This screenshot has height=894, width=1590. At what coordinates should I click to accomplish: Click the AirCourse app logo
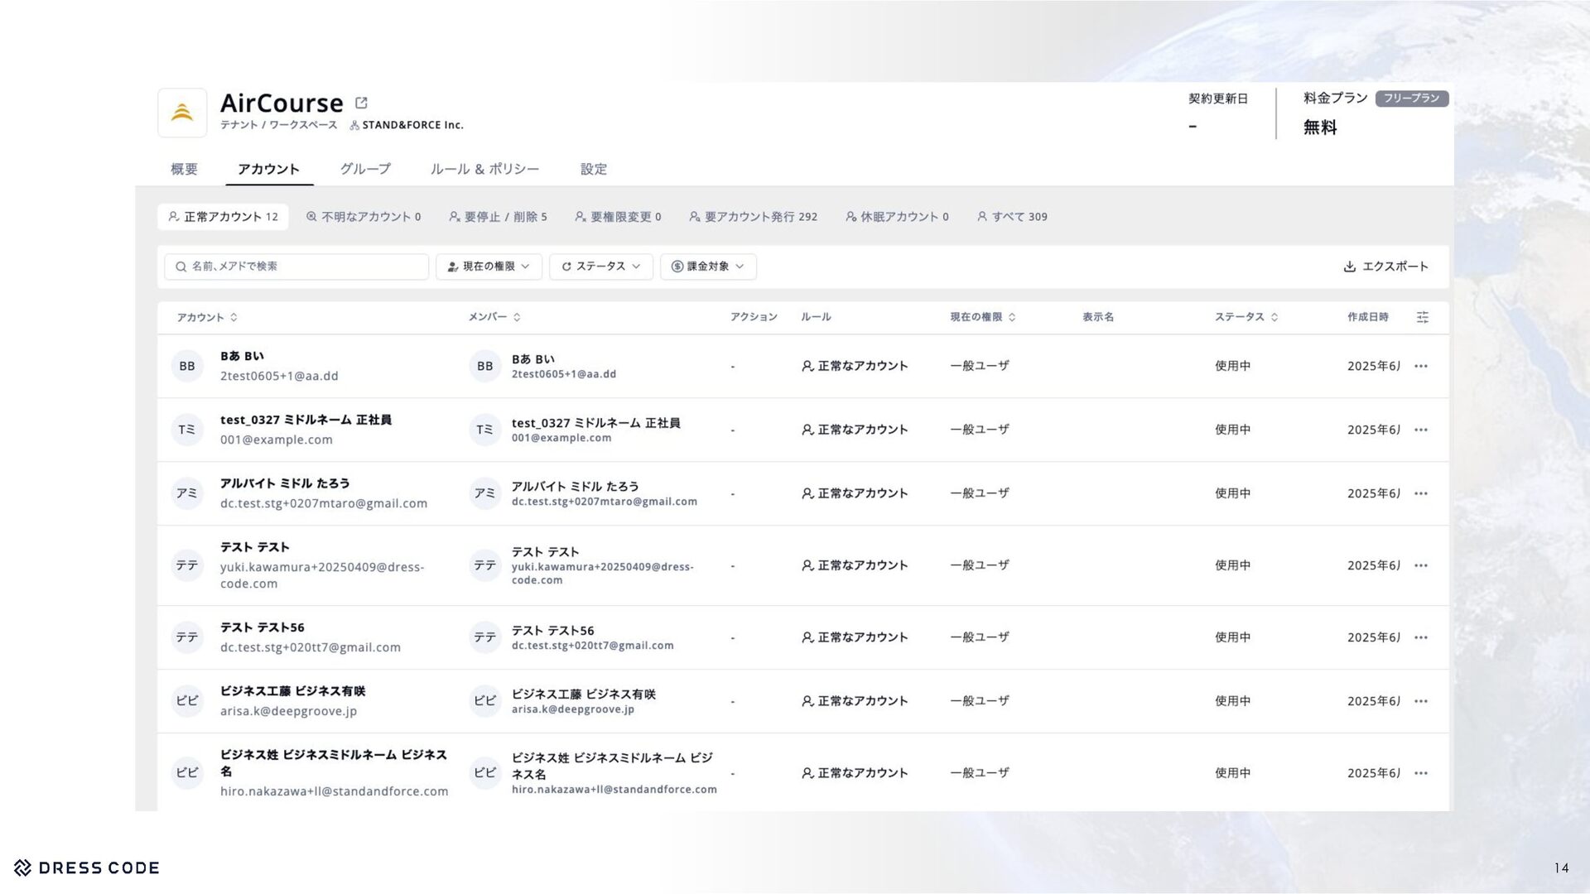(182, 113)
